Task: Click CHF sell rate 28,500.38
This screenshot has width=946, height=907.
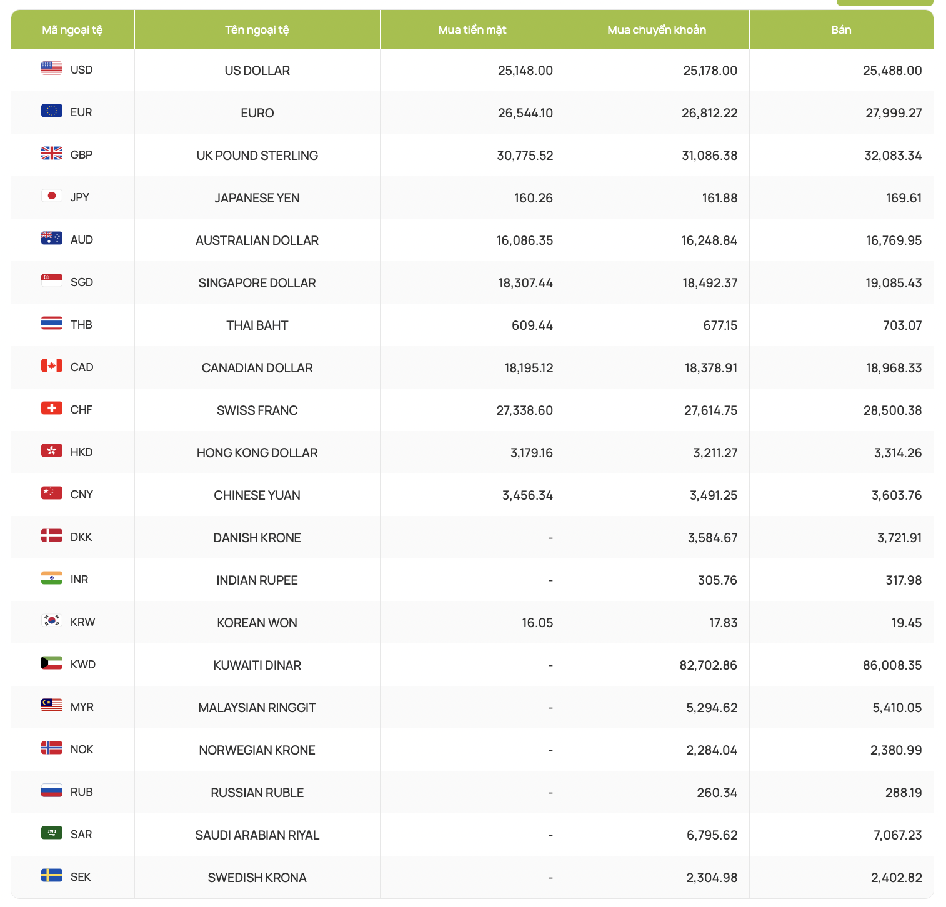Action: (893, 410)
